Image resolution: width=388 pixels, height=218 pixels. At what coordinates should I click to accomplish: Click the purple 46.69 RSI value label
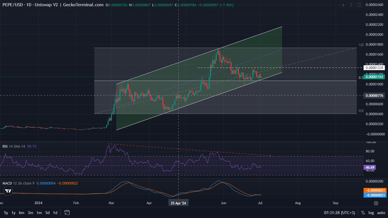[370, 167]
